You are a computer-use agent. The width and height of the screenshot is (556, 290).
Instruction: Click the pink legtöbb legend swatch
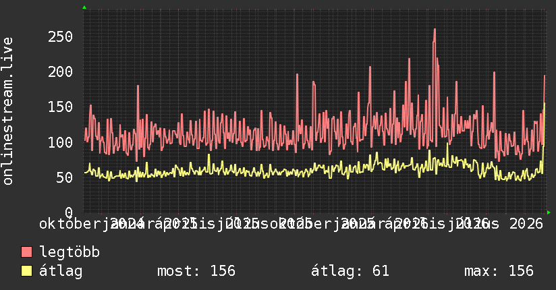pyautogui.click(x=26, y=252)
